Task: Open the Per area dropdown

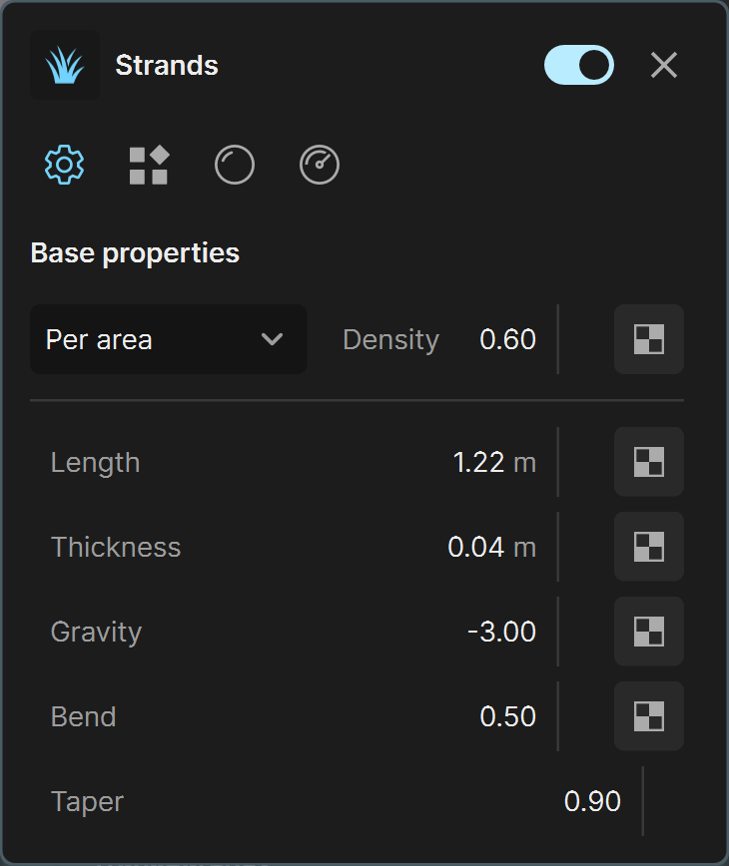Action: 168,339
